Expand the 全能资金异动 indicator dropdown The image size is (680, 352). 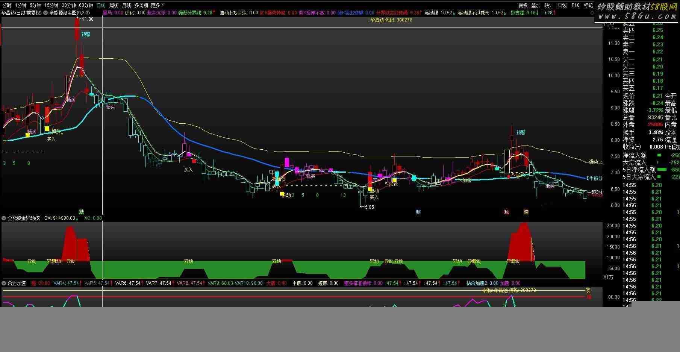pos(4,218)
